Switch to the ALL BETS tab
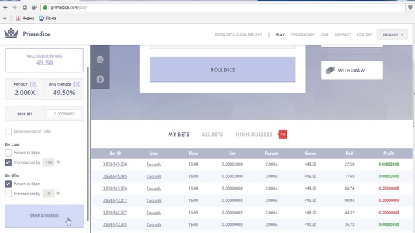Viewport: 415px width, 233px height. pyautogui.click(x=212, y=134)
